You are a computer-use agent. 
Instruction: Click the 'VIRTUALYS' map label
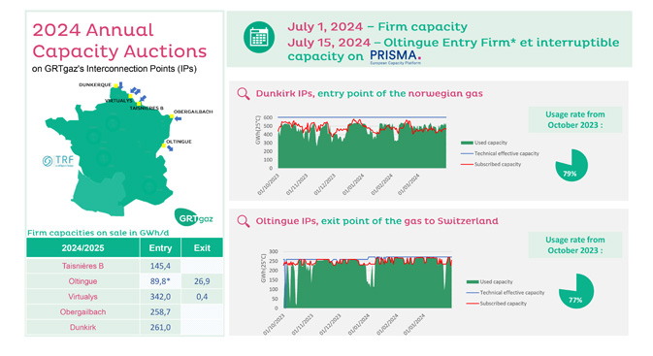[118, 101]
